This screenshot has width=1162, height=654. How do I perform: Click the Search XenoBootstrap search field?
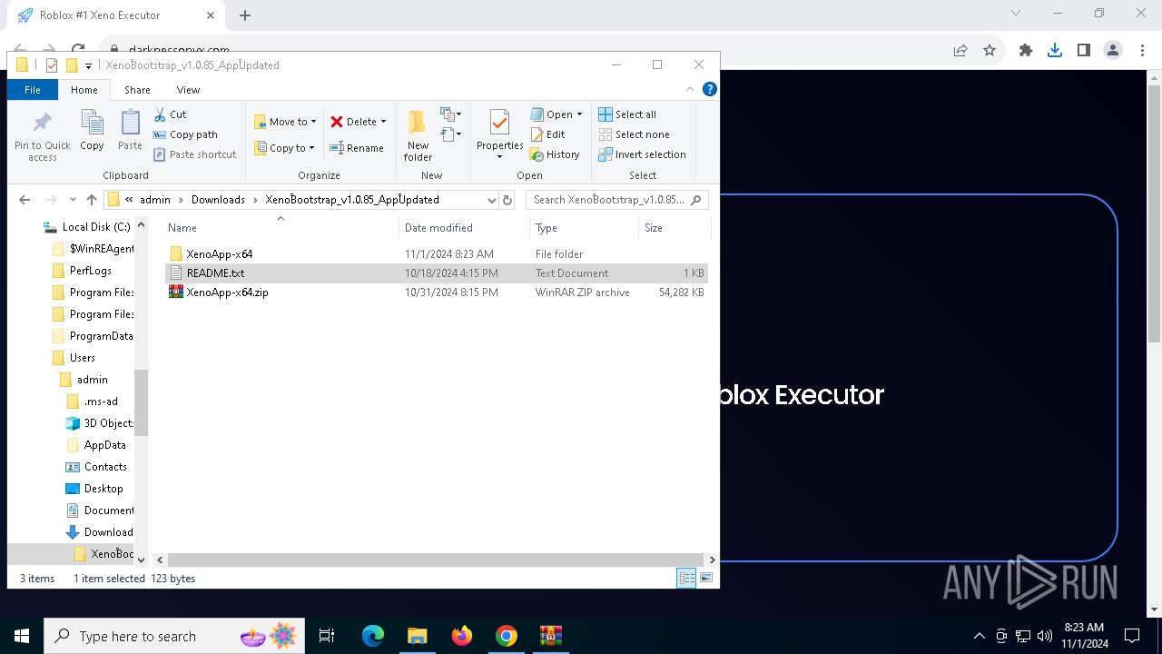pos(616,200)
